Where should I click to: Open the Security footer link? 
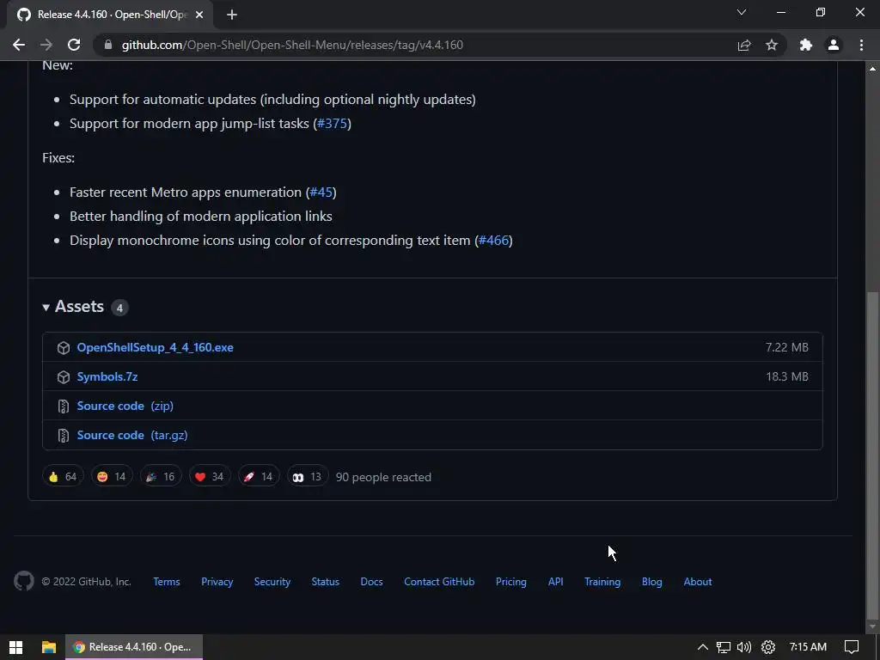(272, 582)
